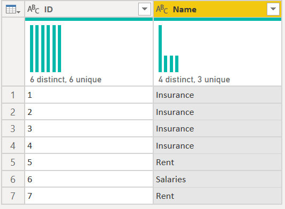Select row number 7 header
This screenshot has height=209, width=285.
click(13, 196)
